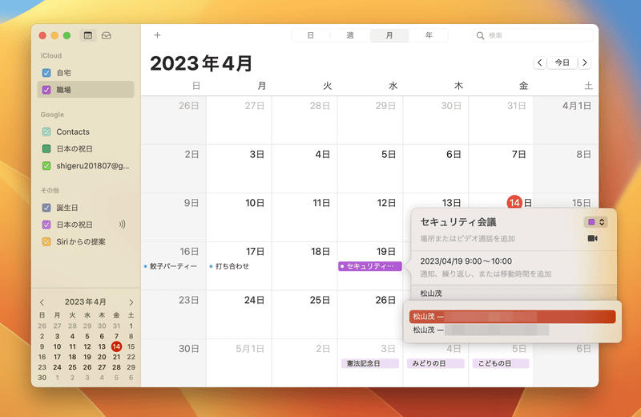641x417 pixels.
Task: Go to next month in main view
Action: [585, 63]
